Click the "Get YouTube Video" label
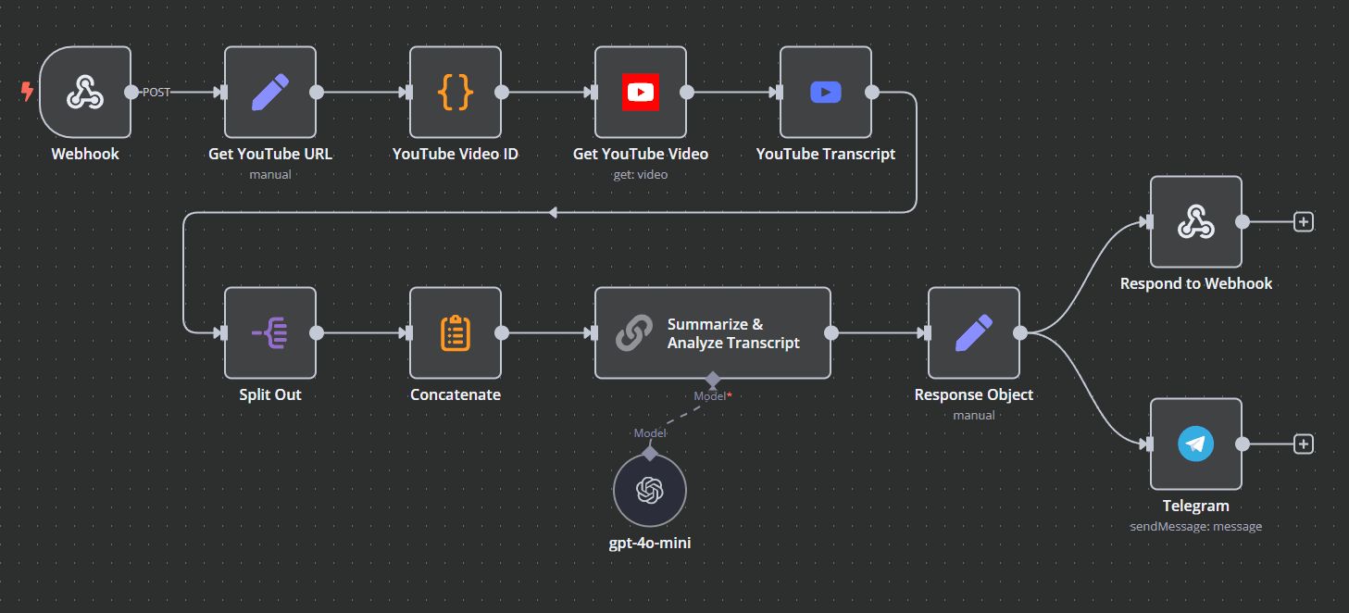1349x613 pixels. 641,154
